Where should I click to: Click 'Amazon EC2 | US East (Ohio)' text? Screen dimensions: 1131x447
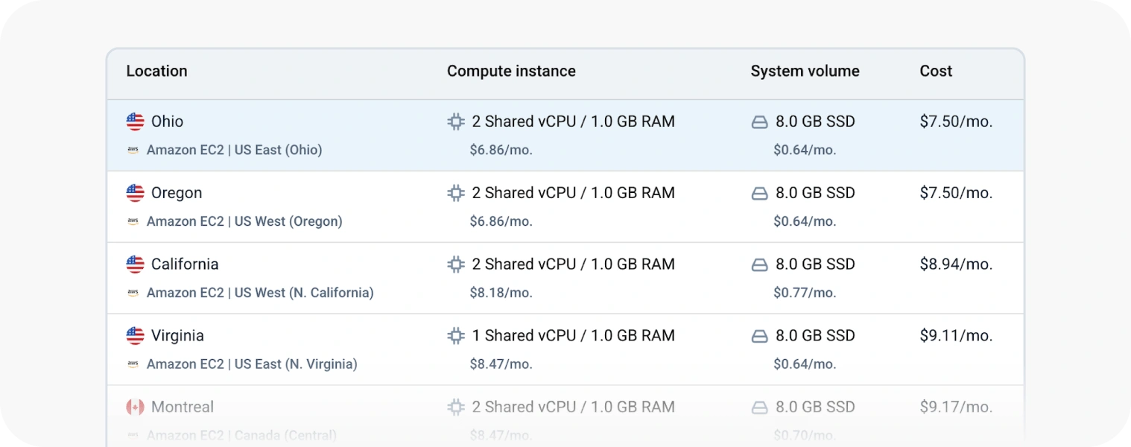coord(235,150)
